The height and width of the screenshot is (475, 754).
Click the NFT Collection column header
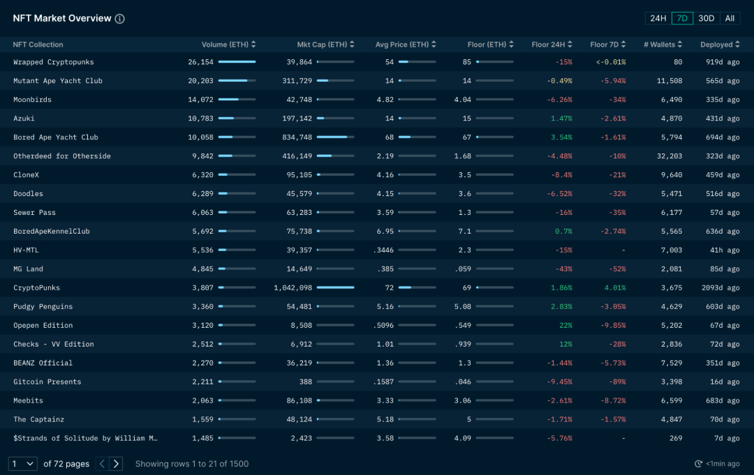point(38,44)
